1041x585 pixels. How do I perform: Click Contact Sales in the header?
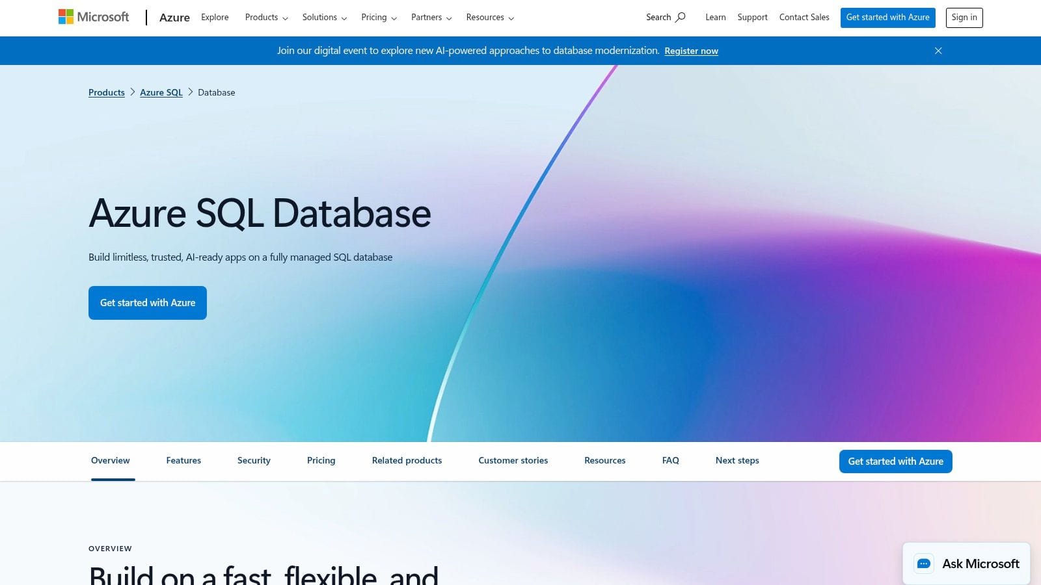[x=804, y=18]
